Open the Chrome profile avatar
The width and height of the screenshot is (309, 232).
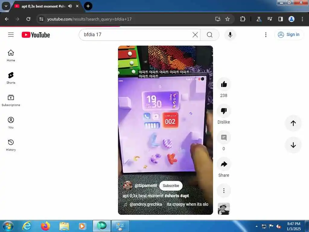pyautogui.click(x=291, y=19)
